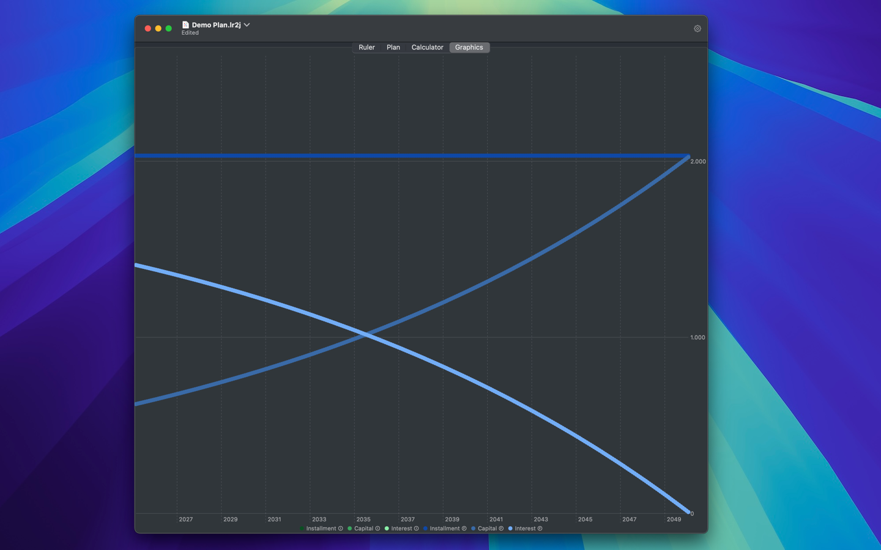This screenshot has width=881, height=550.
Task: Click the 2029 x-axis label
Action: (x=230, y=519)
